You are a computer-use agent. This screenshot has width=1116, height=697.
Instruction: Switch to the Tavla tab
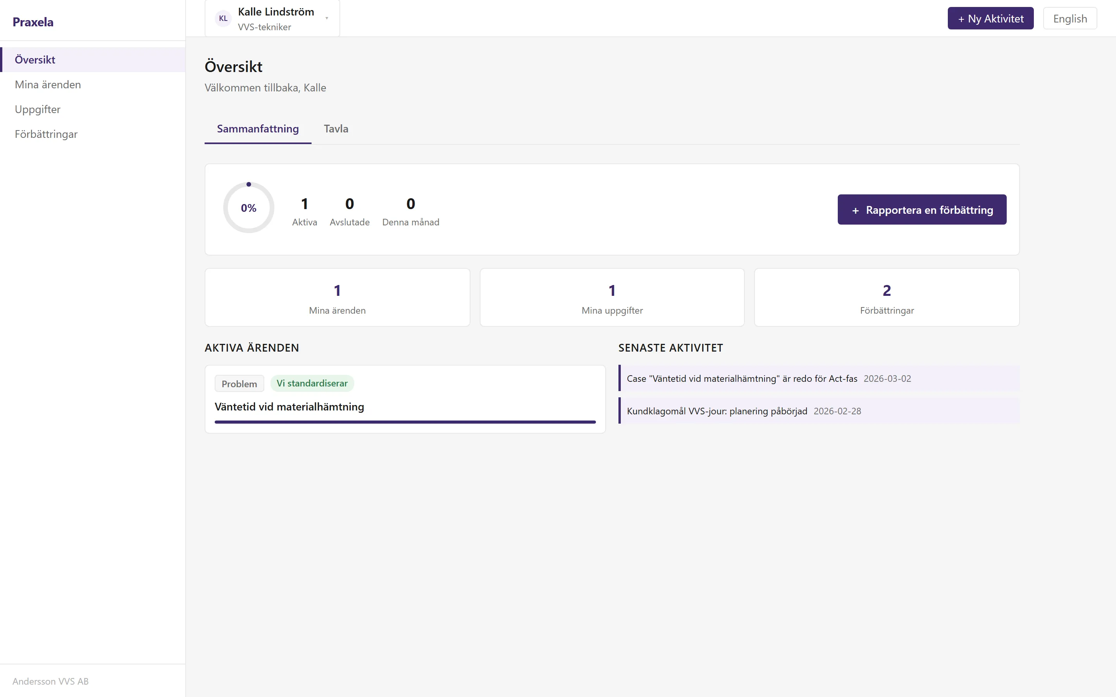[336, 129]
